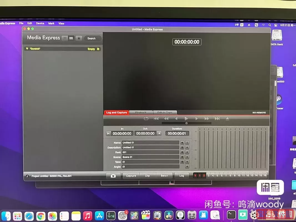
Task: Click the Scene input field
Action: pos(150,157)
